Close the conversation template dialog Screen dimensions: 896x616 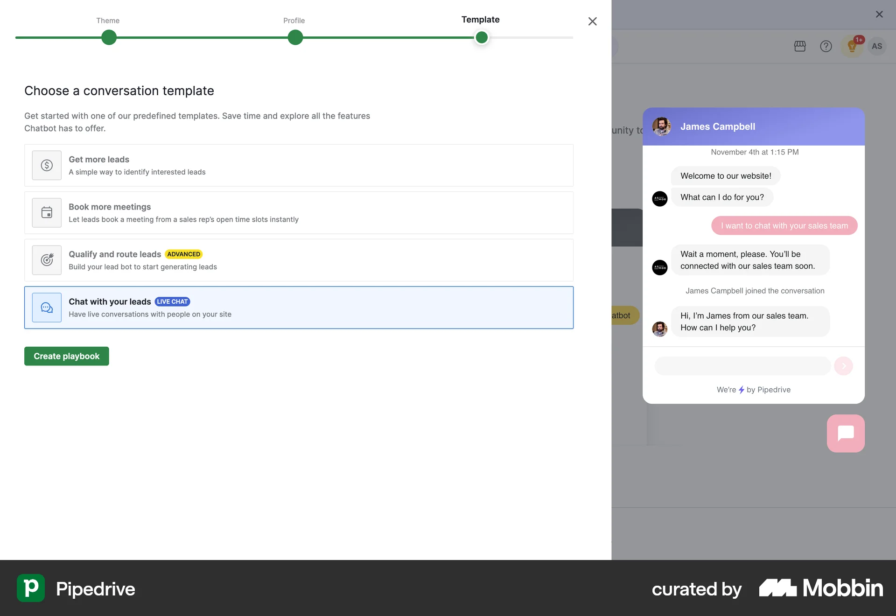coord(592,21)
